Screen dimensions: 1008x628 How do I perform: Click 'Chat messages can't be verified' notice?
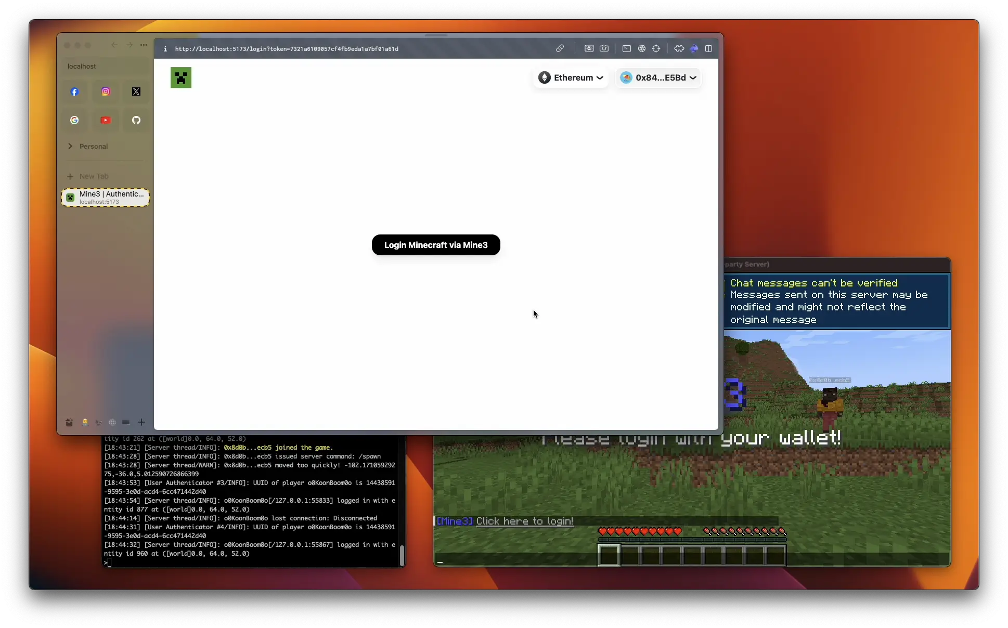tap(814, 283)
